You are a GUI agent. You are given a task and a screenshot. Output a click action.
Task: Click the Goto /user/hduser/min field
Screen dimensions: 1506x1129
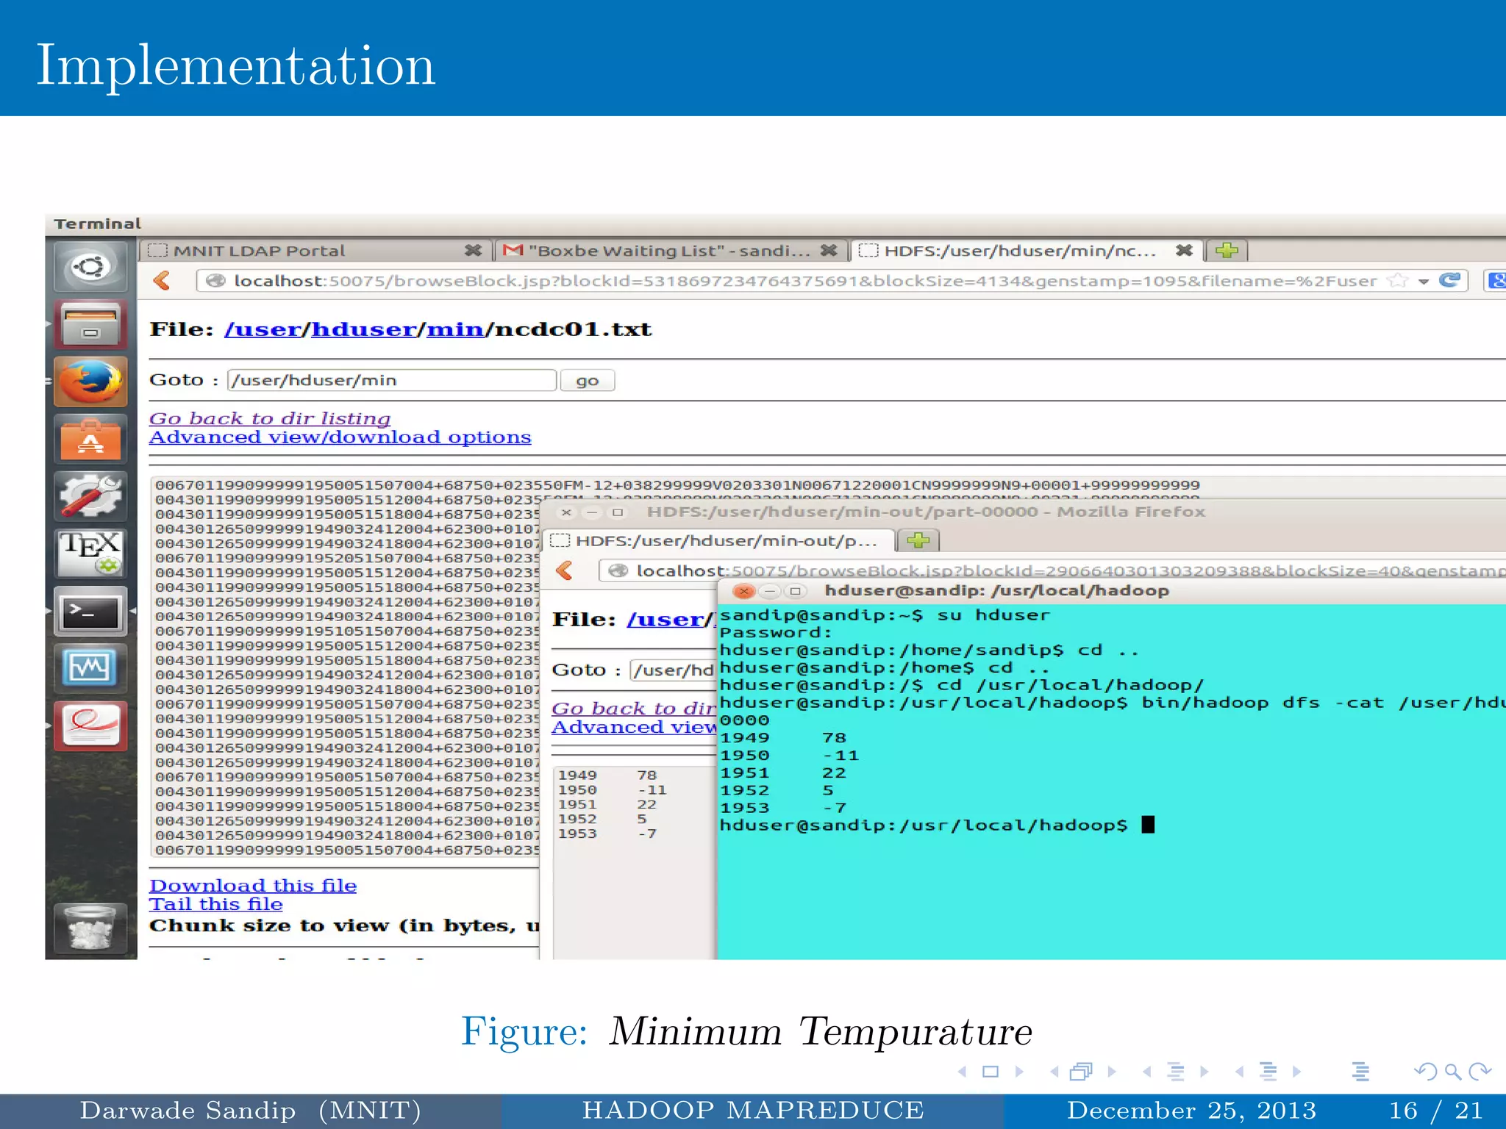pyautogui.click(x=392, y=380)
